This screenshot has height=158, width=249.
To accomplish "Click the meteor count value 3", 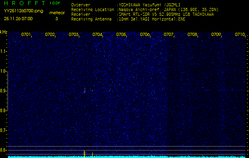I will [x=57, y=19].
